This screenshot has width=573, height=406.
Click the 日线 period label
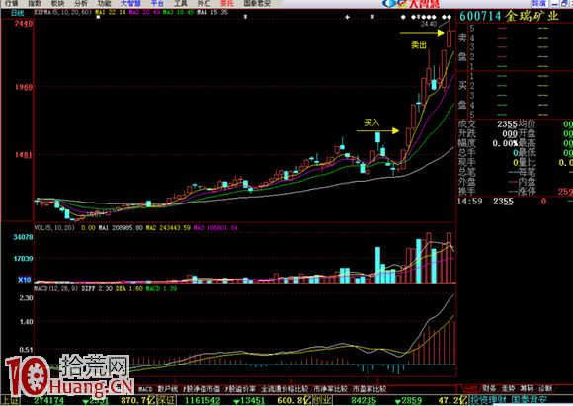pos(17,13)
